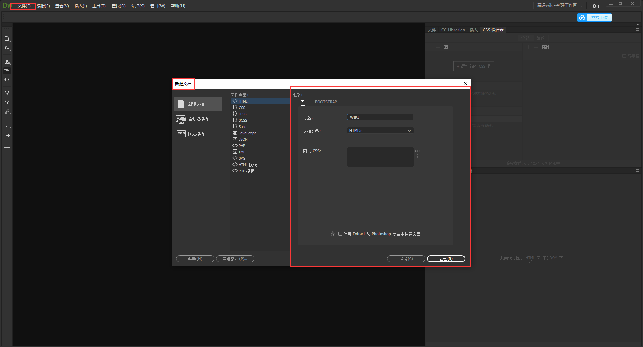
Task: Click the Site Templates icon
Action: (181, 134)
